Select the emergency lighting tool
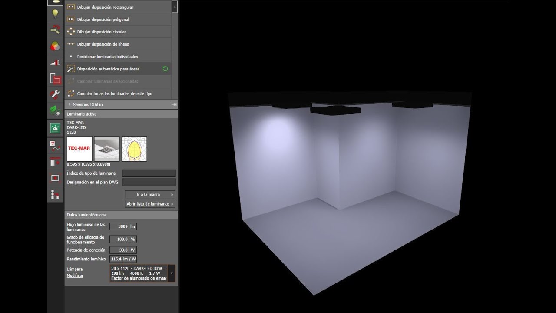The width and height of the screenshot is (556, 313). point(55,128)
